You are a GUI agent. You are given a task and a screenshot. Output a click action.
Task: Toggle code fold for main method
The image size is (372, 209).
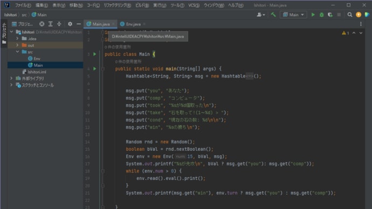coord(103,69)
